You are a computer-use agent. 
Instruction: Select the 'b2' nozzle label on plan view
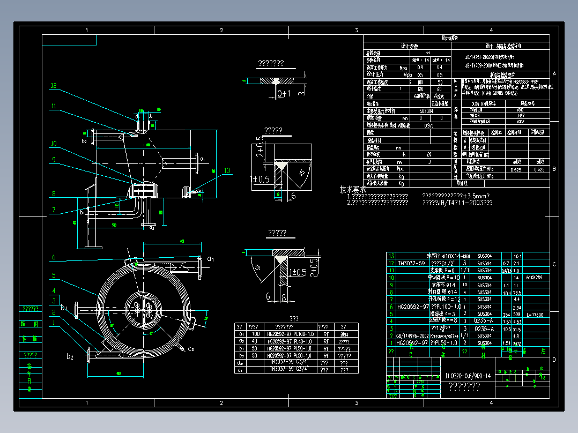click(70, 356)
